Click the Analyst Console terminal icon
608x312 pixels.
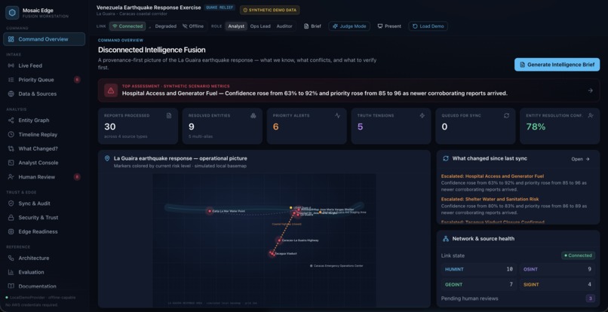coord(11,163)
